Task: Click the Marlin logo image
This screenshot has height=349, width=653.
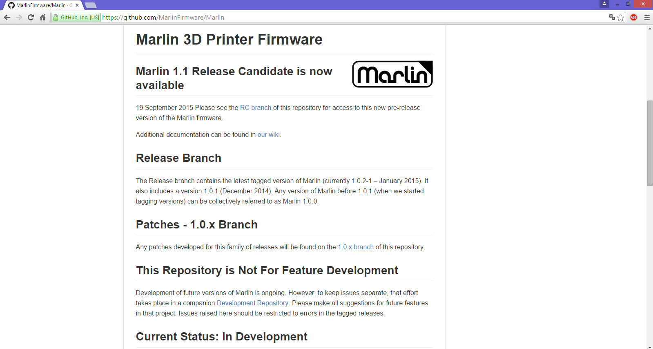Action: click(392, 74)
